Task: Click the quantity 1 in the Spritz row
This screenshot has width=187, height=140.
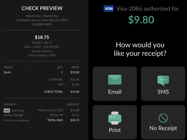Action: click(62, 72)
